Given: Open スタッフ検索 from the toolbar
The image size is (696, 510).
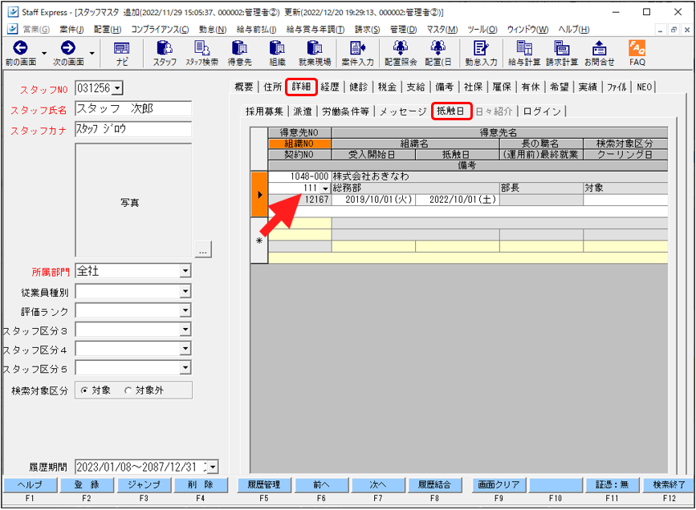Looking at the screenshot, I should [x=201, y=52].
